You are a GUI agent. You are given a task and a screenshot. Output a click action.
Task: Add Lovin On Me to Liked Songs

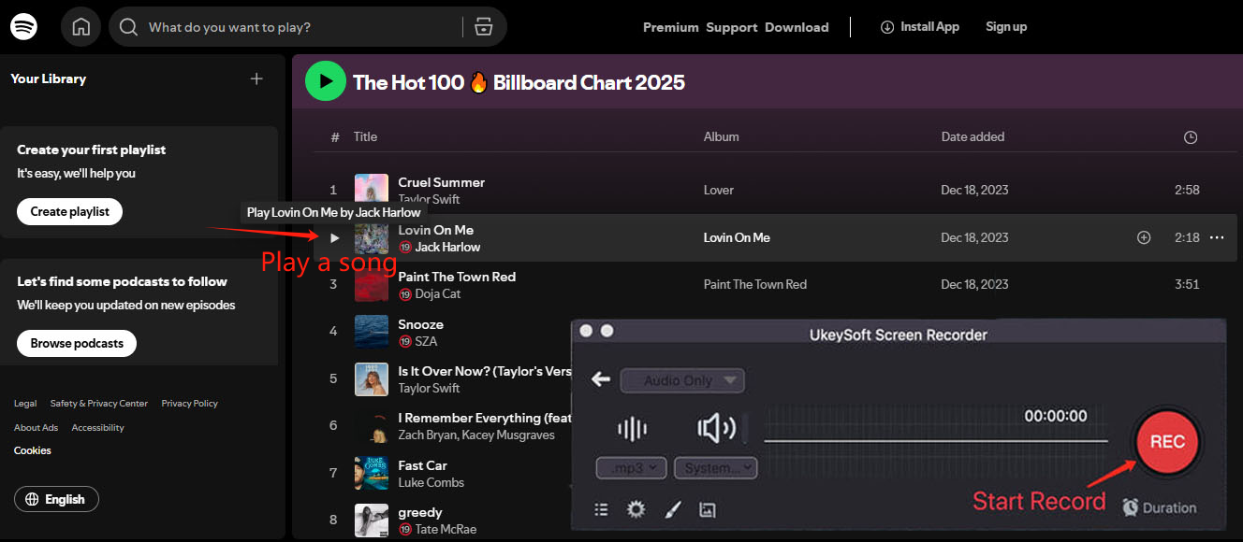[x=1144, y=237]
